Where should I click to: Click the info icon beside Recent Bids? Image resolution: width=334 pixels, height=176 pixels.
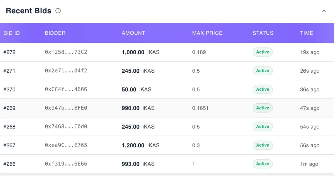[58, 11]
